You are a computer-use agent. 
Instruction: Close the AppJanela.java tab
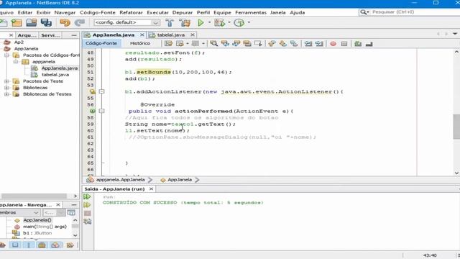pyautogui.click(x=142, y=35)
